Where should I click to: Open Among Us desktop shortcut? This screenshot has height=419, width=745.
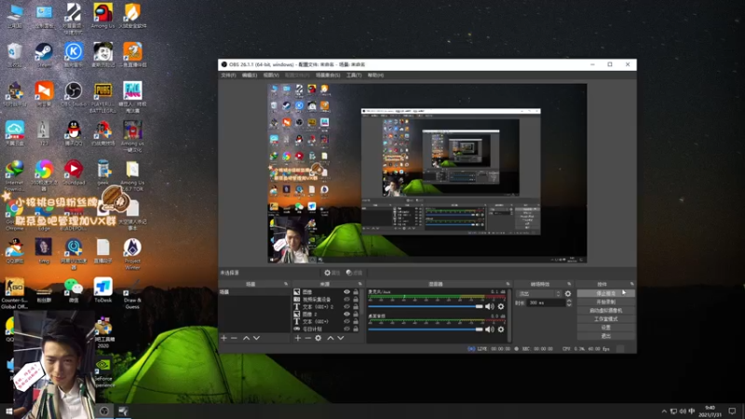click(x=102, y=16)
